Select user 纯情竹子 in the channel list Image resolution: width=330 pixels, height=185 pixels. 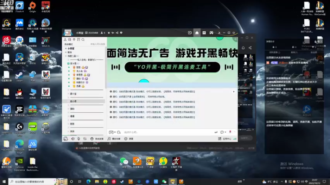click(x=80, y=83)
